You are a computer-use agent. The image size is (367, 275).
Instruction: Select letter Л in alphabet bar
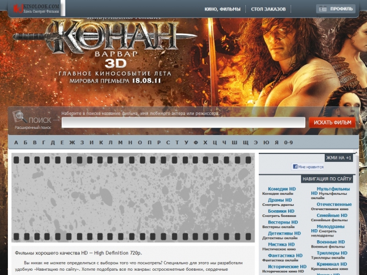click(111, 142)
